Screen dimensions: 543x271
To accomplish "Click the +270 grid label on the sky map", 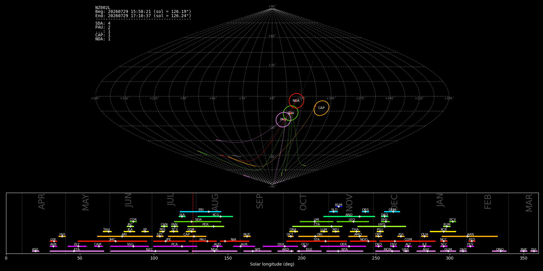I will point(360,98).
